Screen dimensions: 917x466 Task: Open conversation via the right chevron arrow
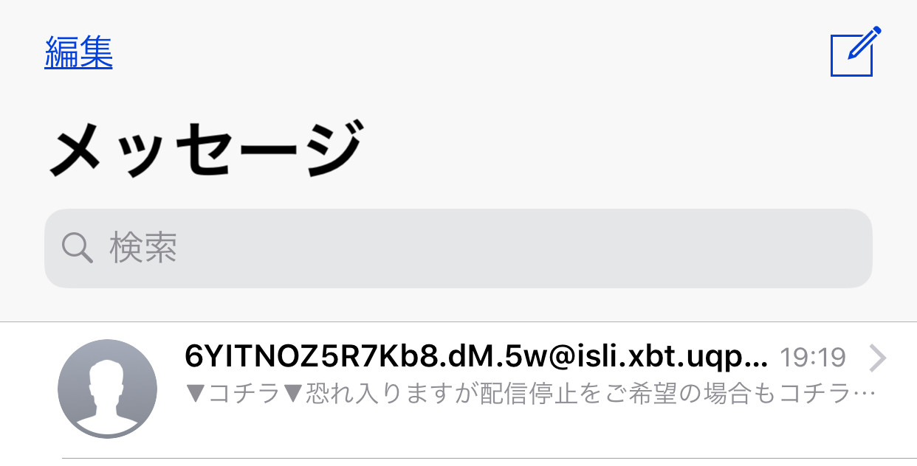pos(877,358)
